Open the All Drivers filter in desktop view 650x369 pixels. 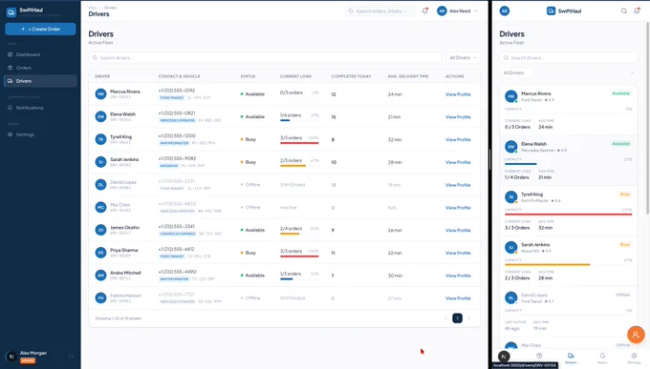463,58
